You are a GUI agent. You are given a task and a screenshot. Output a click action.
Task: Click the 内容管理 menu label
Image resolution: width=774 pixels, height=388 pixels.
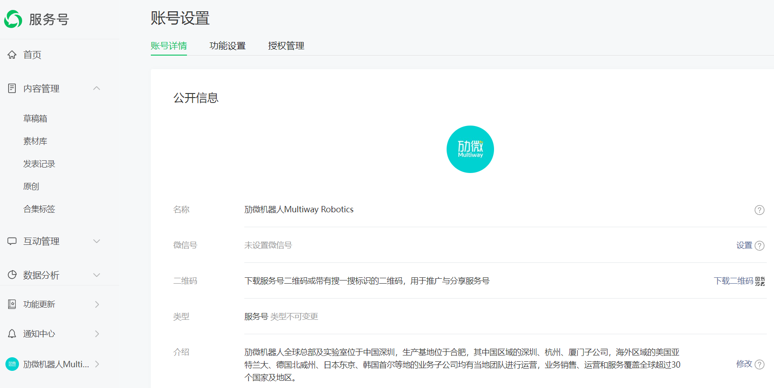point(42,89)
